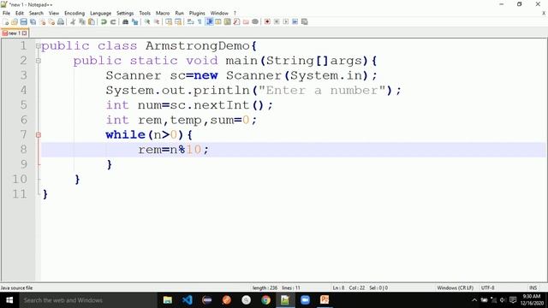The height and width of the screenshot is (308, 548).
Task: Toggle Folder as Workspace panel icon
Action: [246, 21]
